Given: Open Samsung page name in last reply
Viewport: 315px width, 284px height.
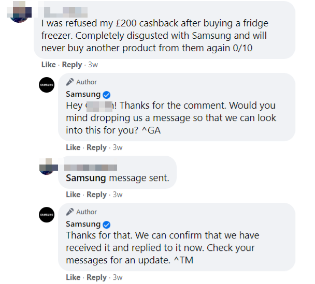Looking at the screenshot, I should [83, 225].
